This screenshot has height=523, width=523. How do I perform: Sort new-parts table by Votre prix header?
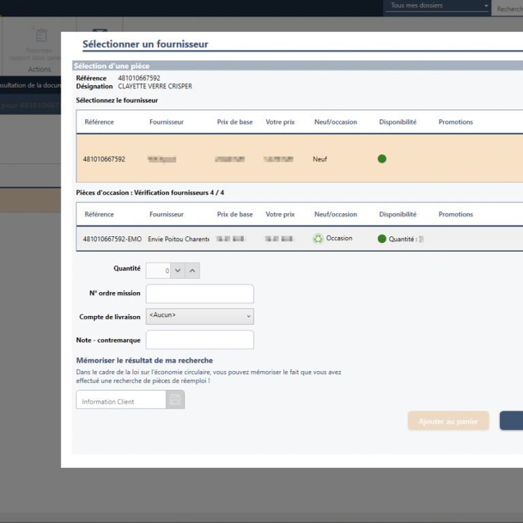[x=280, y=122]
